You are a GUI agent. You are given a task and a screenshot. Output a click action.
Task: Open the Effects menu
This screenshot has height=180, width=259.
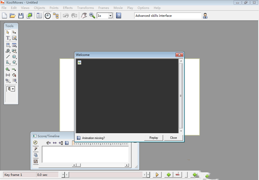68,8
